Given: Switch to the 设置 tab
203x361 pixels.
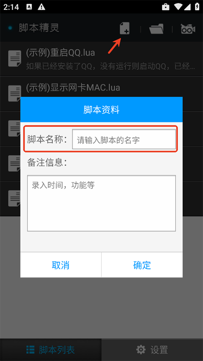Looking at the screenshot, I should tap(152, 350).
